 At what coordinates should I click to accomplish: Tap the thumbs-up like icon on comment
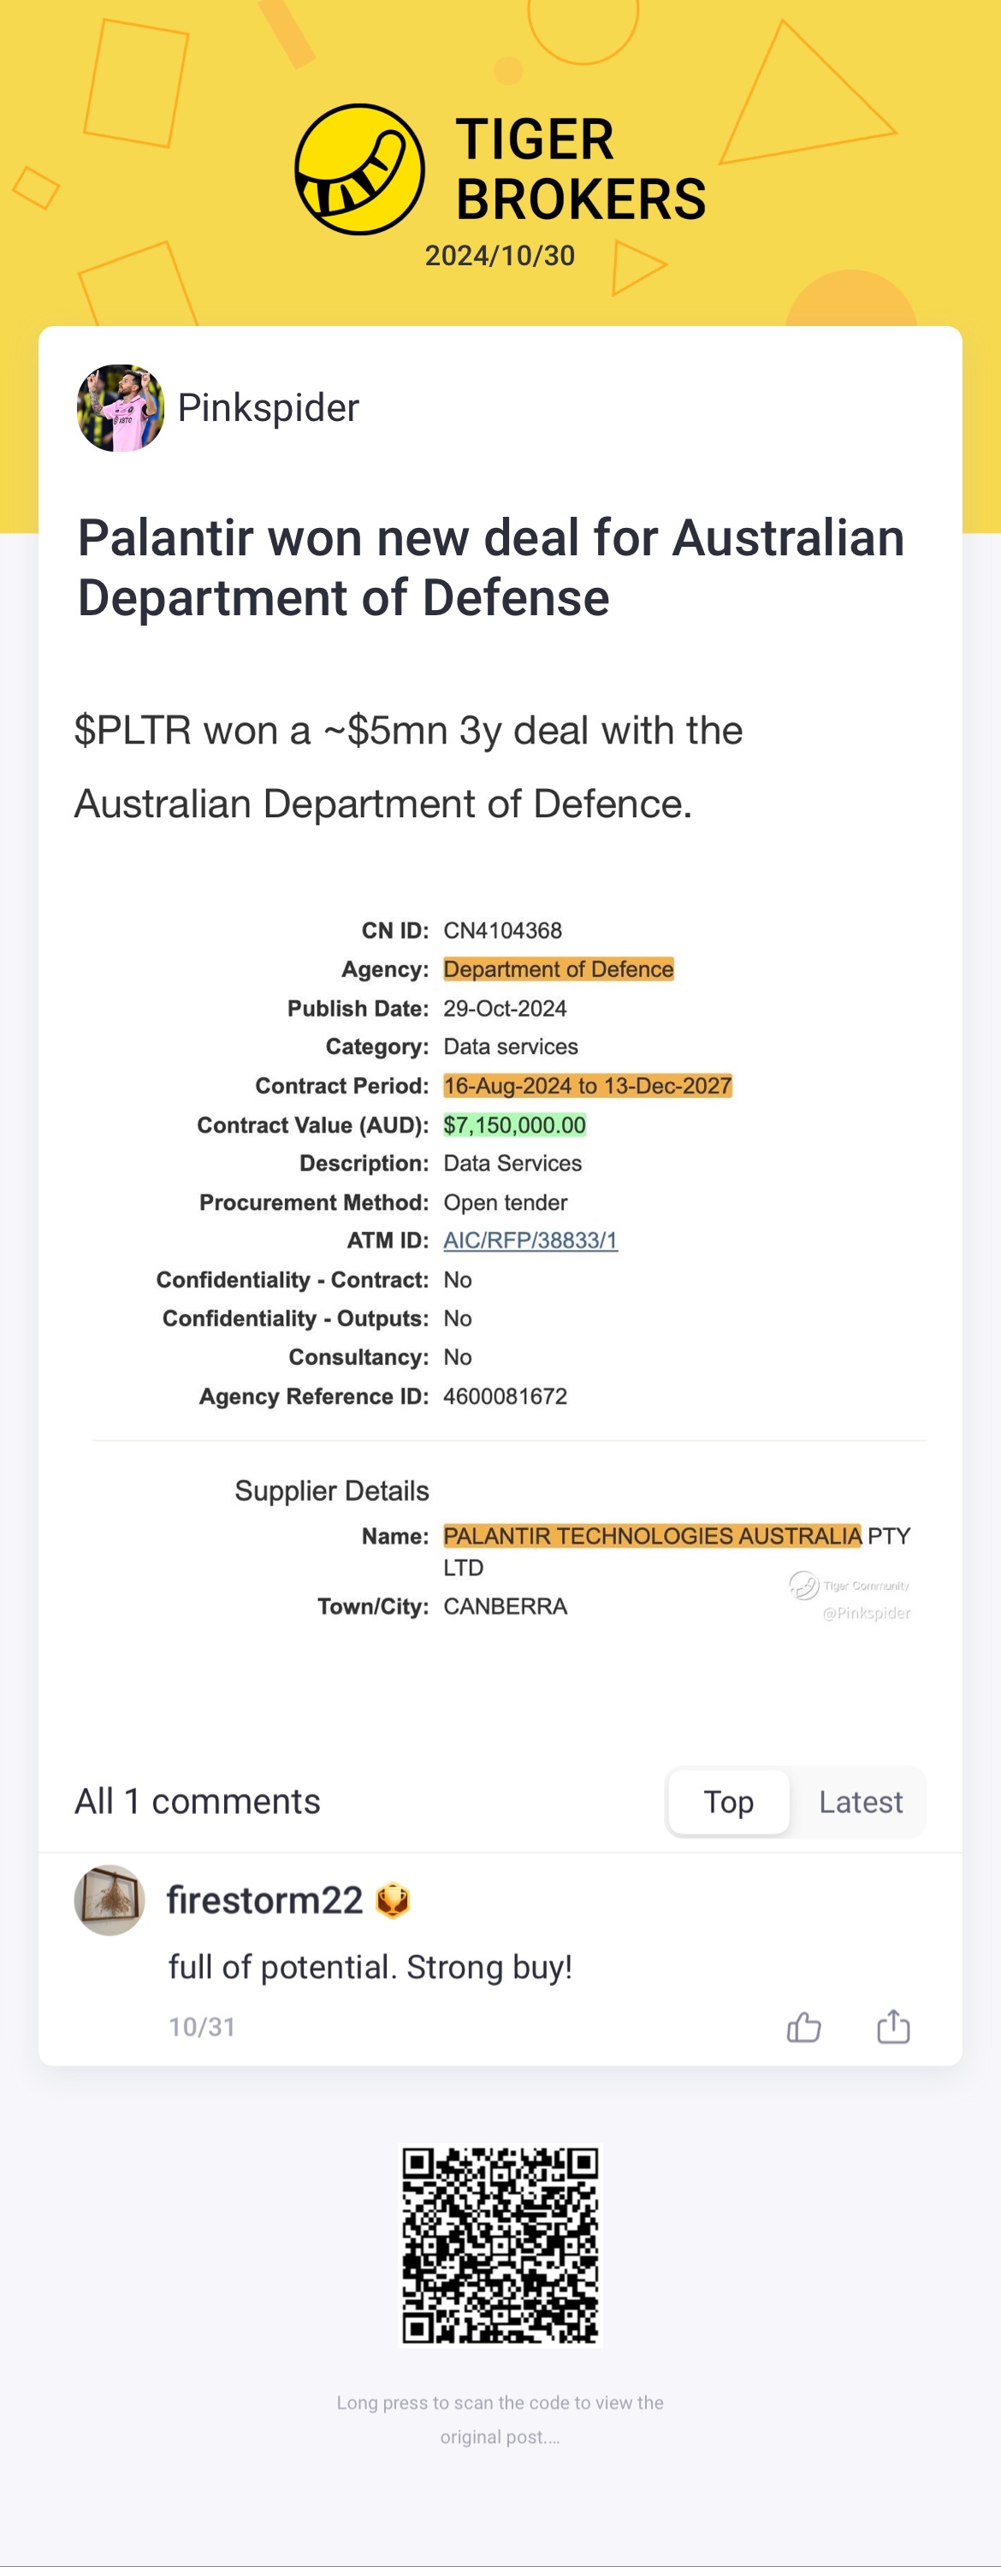[803, 2028]
